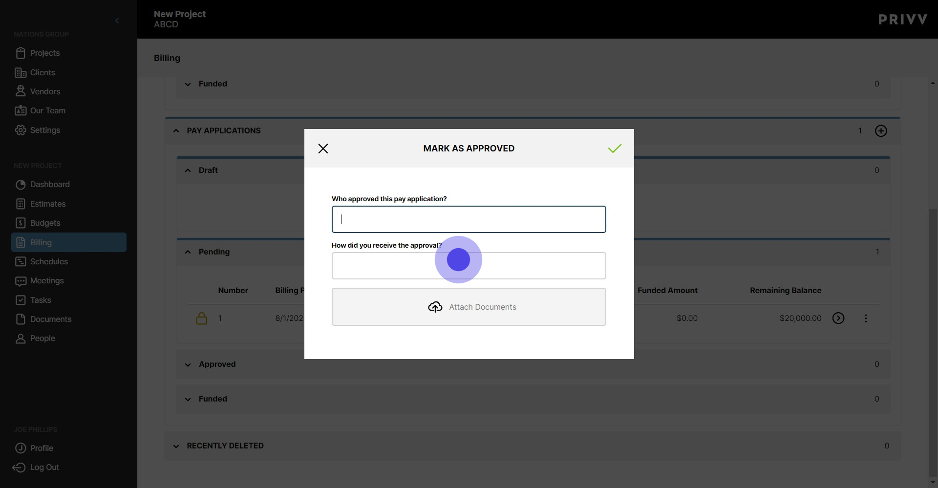938x488 pixels.
Task: Click the Estimates calculator icon
Action: coord(21,204)
